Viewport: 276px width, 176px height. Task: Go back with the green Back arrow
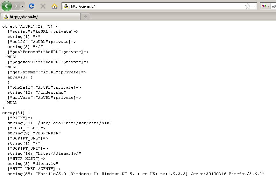click(x=6, y=6)
